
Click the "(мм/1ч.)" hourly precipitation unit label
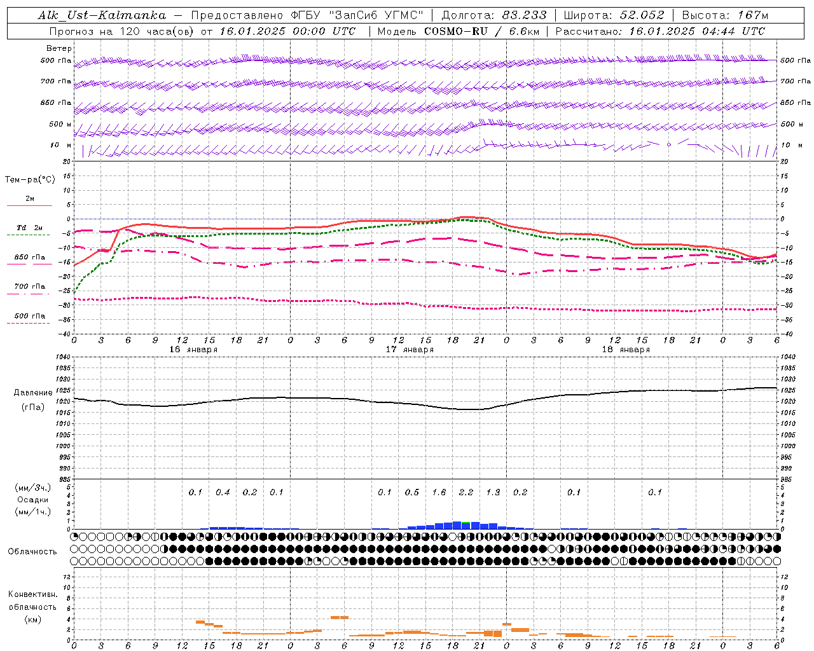(33, 512)
